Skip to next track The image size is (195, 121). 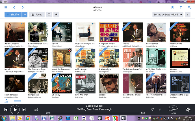click(x=24, y=109)
